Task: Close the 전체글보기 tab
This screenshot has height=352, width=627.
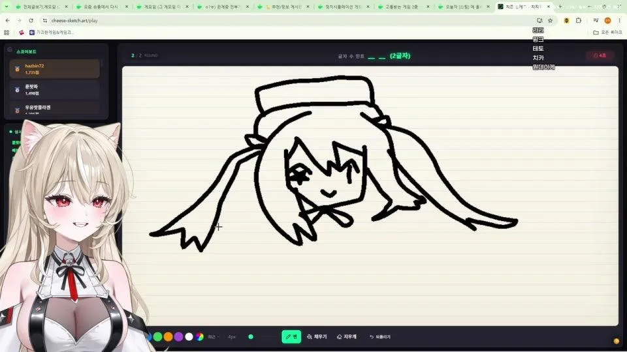Action: (66, 7)
